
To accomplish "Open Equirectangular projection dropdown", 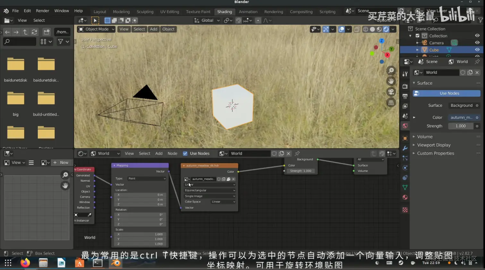I will [x=210, y=190].
